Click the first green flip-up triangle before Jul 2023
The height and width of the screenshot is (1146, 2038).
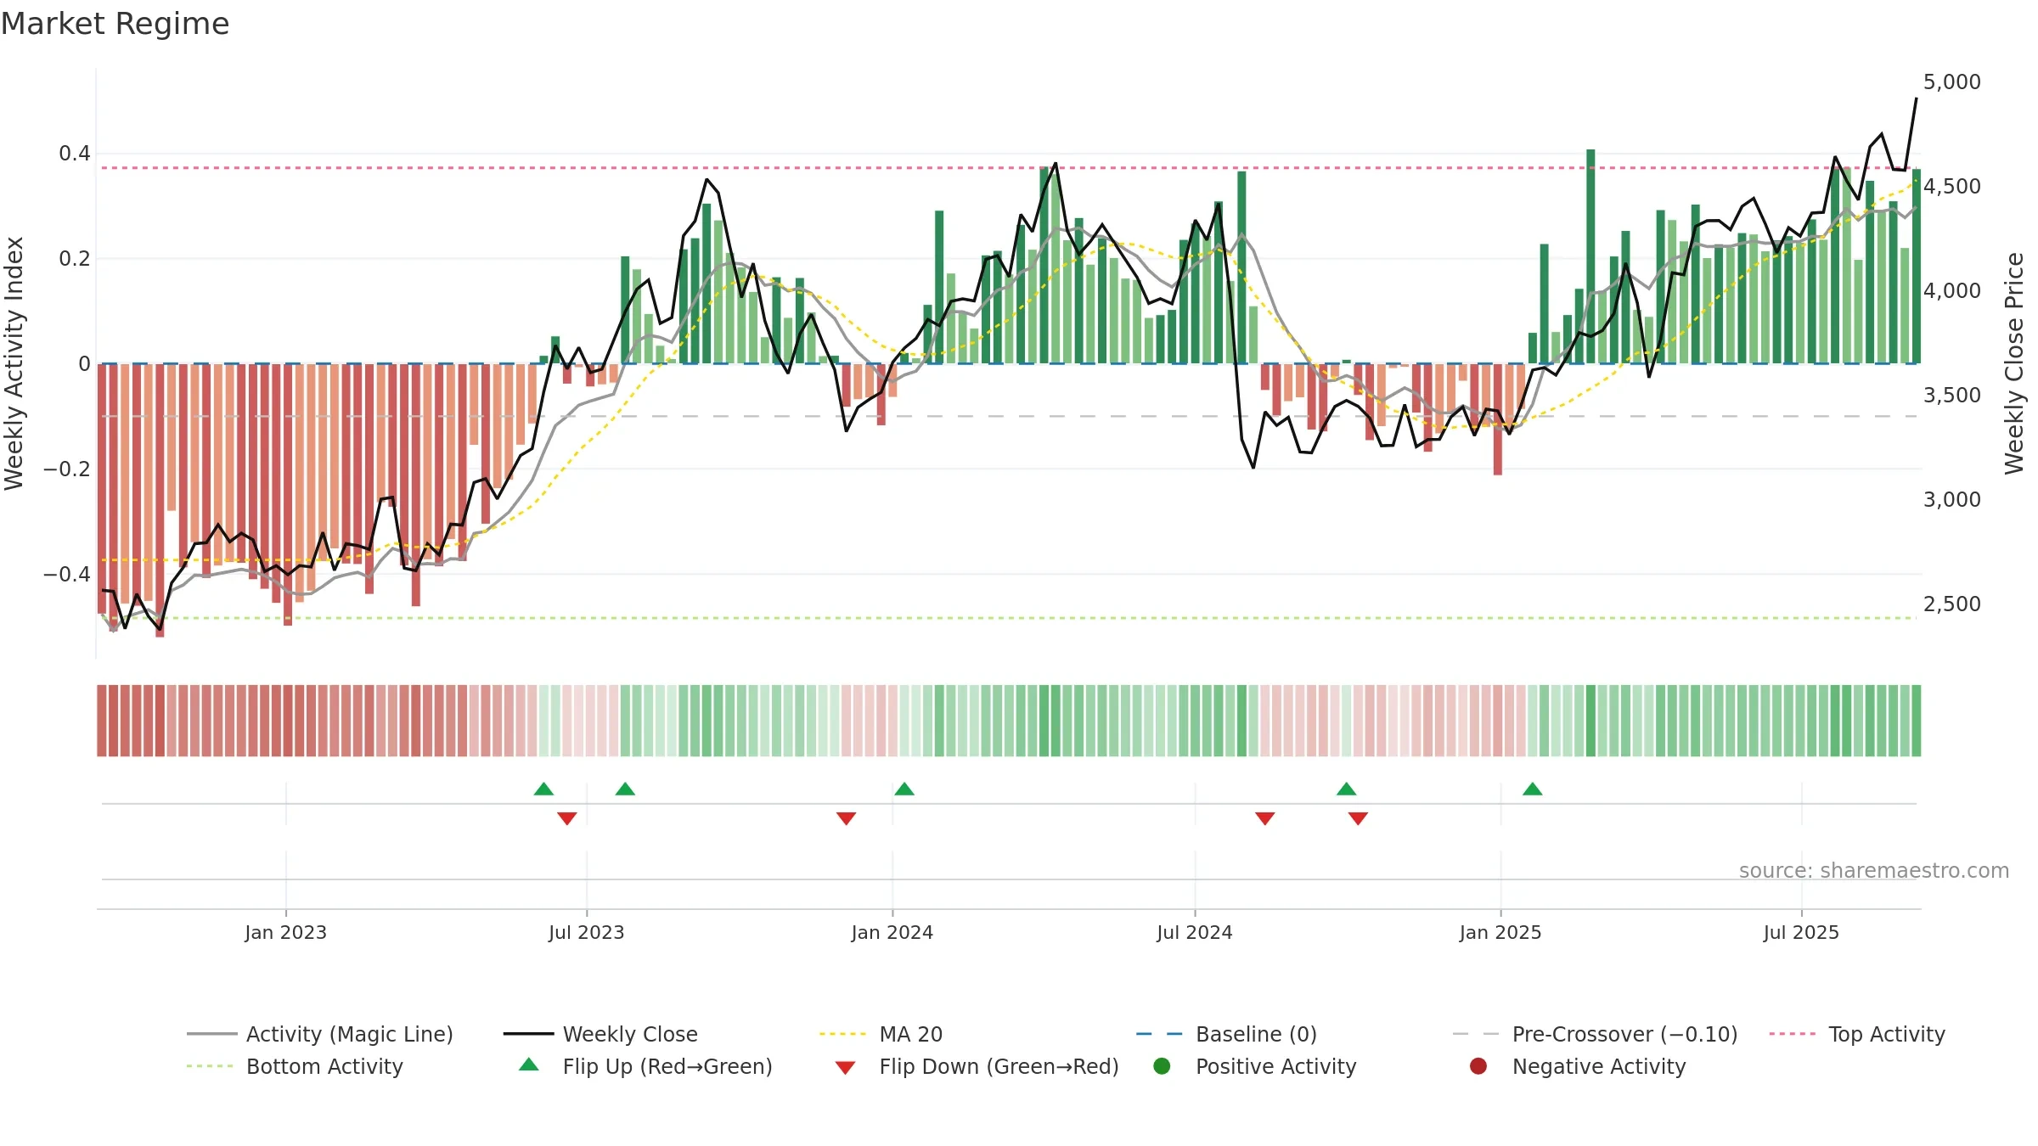[543, 789]
